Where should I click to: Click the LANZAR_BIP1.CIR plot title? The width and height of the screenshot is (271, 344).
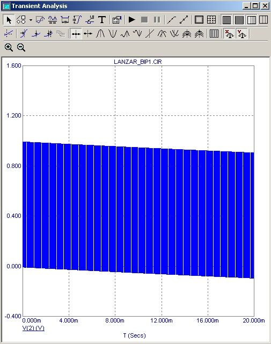pyautogui.click(x=138, y=62)
